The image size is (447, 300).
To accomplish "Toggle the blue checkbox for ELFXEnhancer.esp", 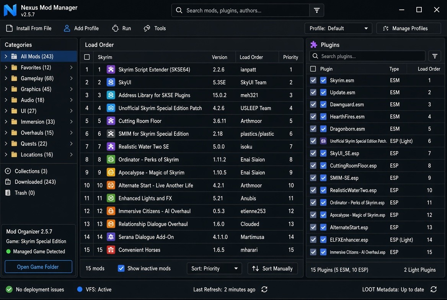I will click(323, 240).
